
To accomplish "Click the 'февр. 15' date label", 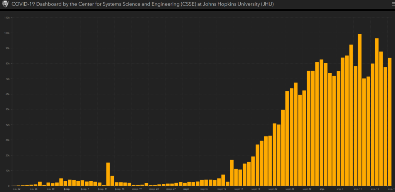I will (x=120, y=189).
